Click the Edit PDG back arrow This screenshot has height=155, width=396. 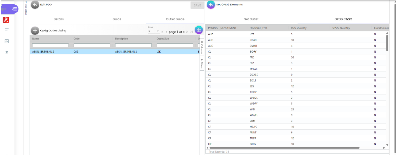point(35,5)
